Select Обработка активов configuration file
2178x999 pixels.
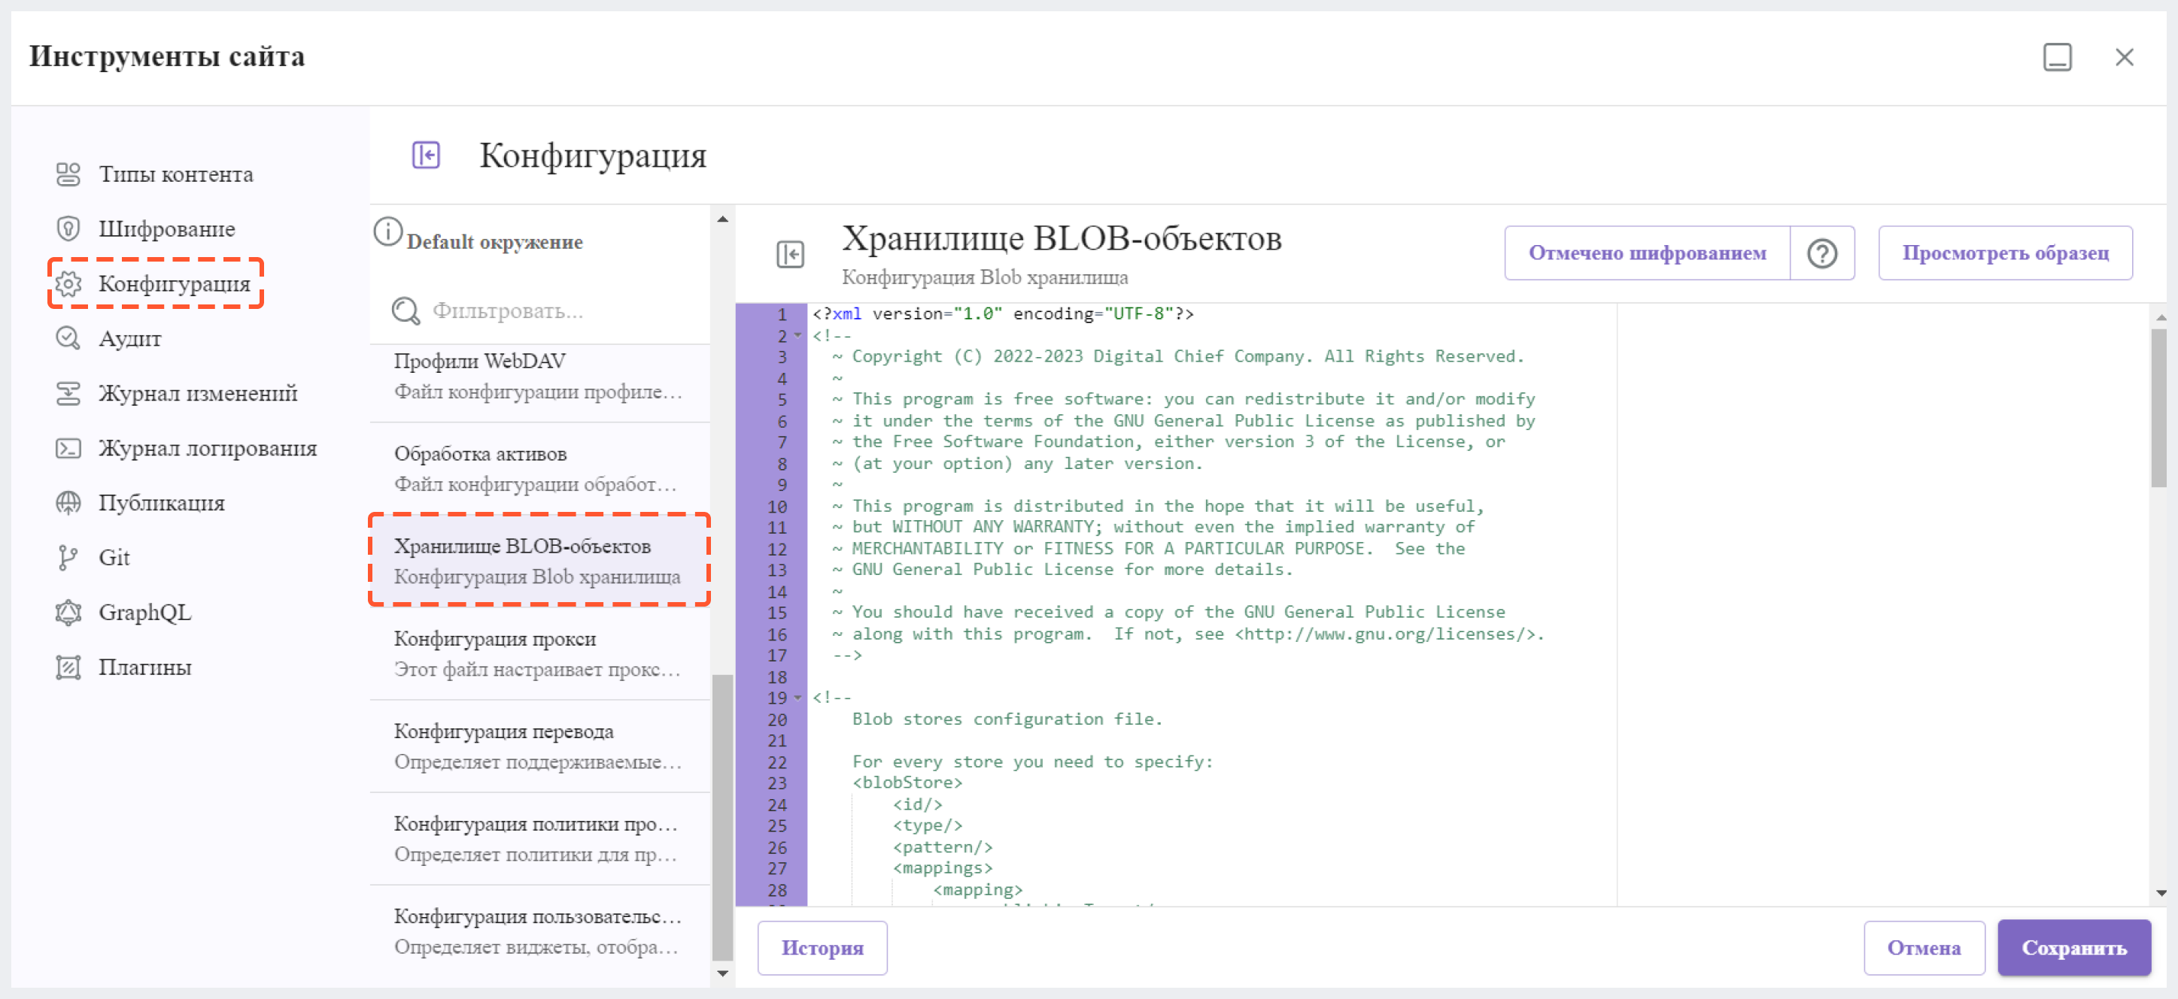(539, 470)
